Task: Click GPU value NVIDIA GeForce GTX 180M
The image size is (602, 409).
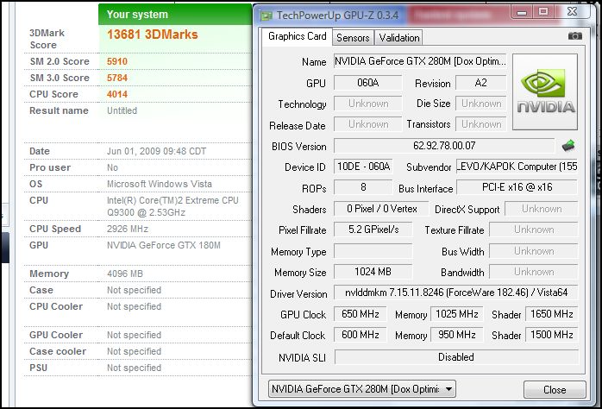Action: [x=164, y=245]
